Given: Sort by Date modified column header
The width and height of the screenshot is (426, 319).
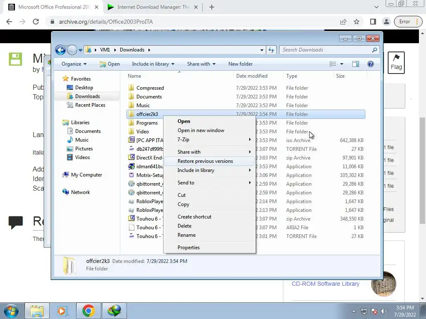Looking at the screenshot, I should tap(258, 76).
